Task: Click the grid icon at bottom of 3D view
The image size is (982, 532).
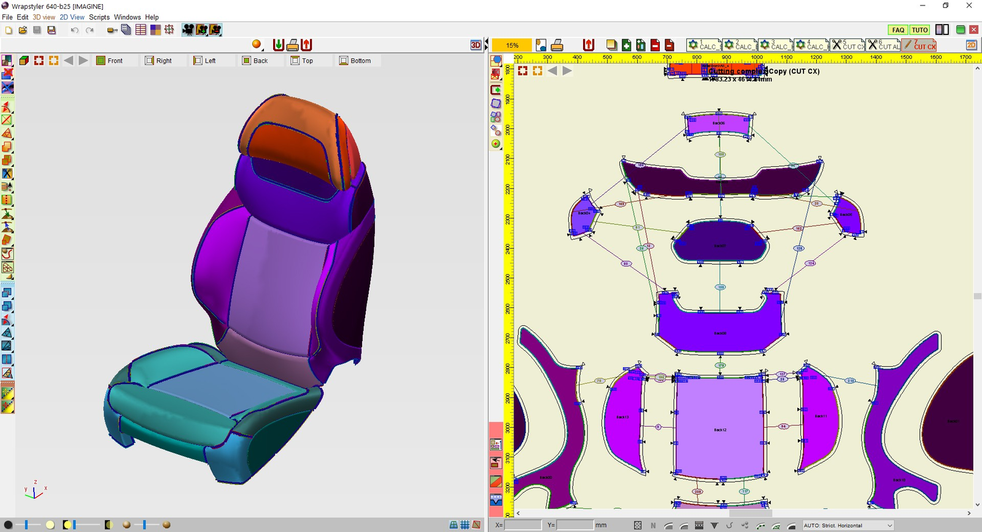Action: click(465, 525)
